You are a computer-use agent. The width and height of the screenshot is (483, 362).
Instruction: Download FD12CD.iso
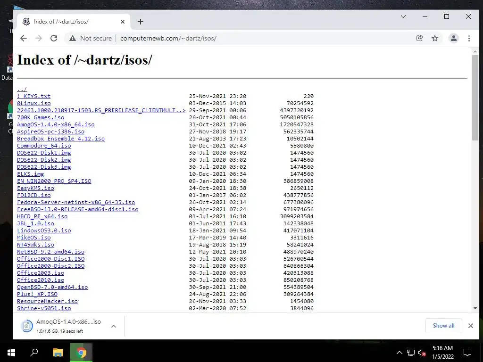pyautogui.click(x=33, y=196)
